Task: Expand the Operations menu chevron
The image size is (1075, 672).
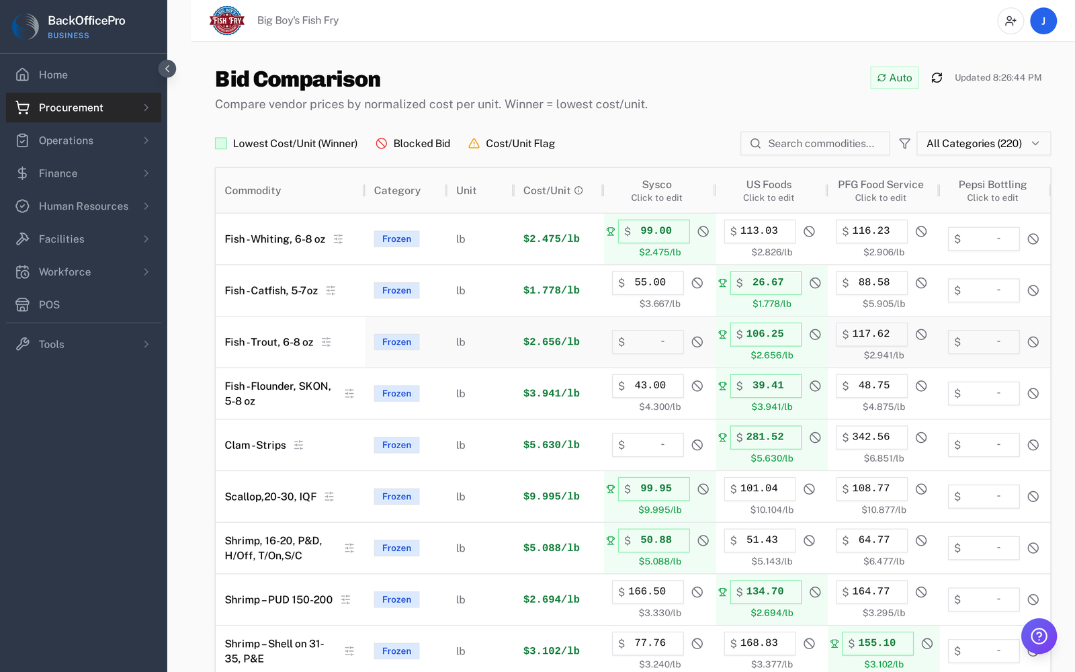Action: [146, 140]
